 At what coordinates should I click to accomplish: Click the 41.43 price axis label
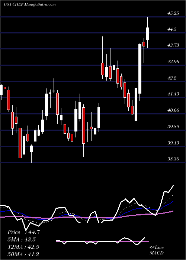click(x=173, y=94)
